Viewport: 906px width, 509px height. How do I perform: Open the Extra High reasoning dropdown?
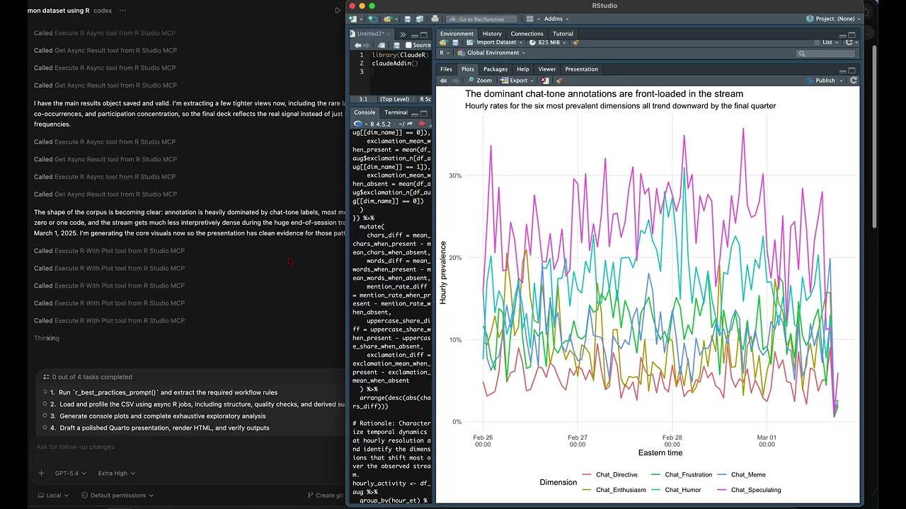click(x=117, y=473)
